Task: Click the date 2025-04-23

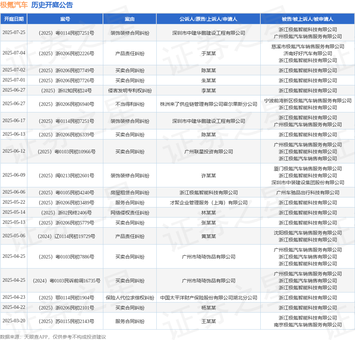Action: (14, 297)
